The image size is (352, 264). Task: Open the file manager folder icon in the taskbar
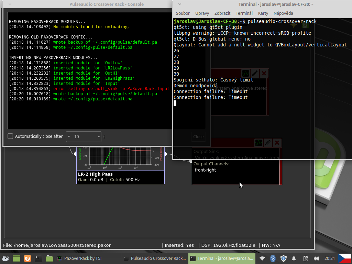49,258
